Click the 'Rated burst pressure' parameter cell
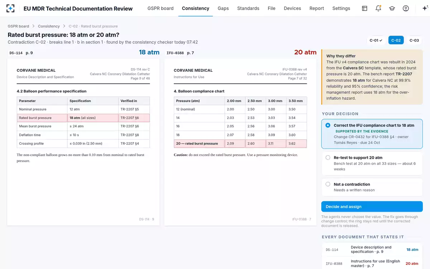The image size is (430, 269). click(x=42, y=118)
